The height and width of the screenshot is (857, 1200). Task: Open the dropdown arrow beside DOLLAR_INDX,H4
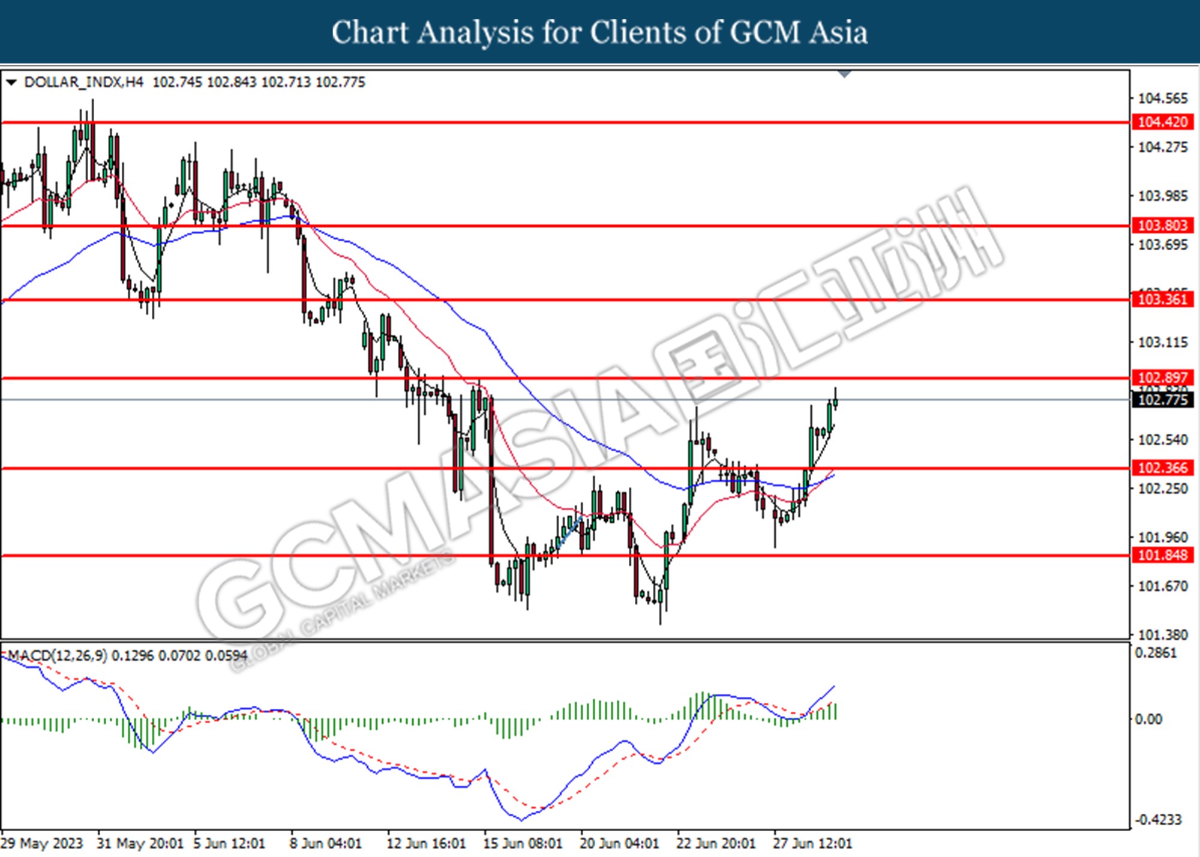pyautogui.click(x=11, y=82)
